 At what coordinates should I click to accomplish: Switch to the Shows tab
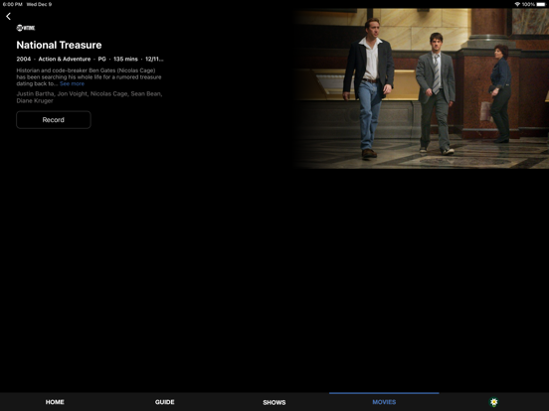coord(274,402)
